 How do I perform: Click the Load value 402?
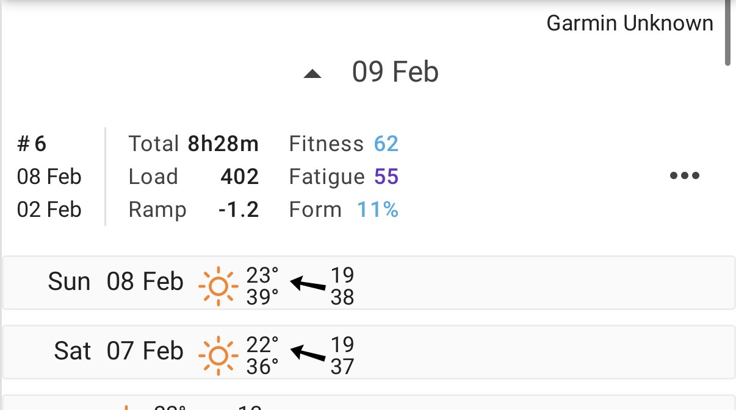239,177
